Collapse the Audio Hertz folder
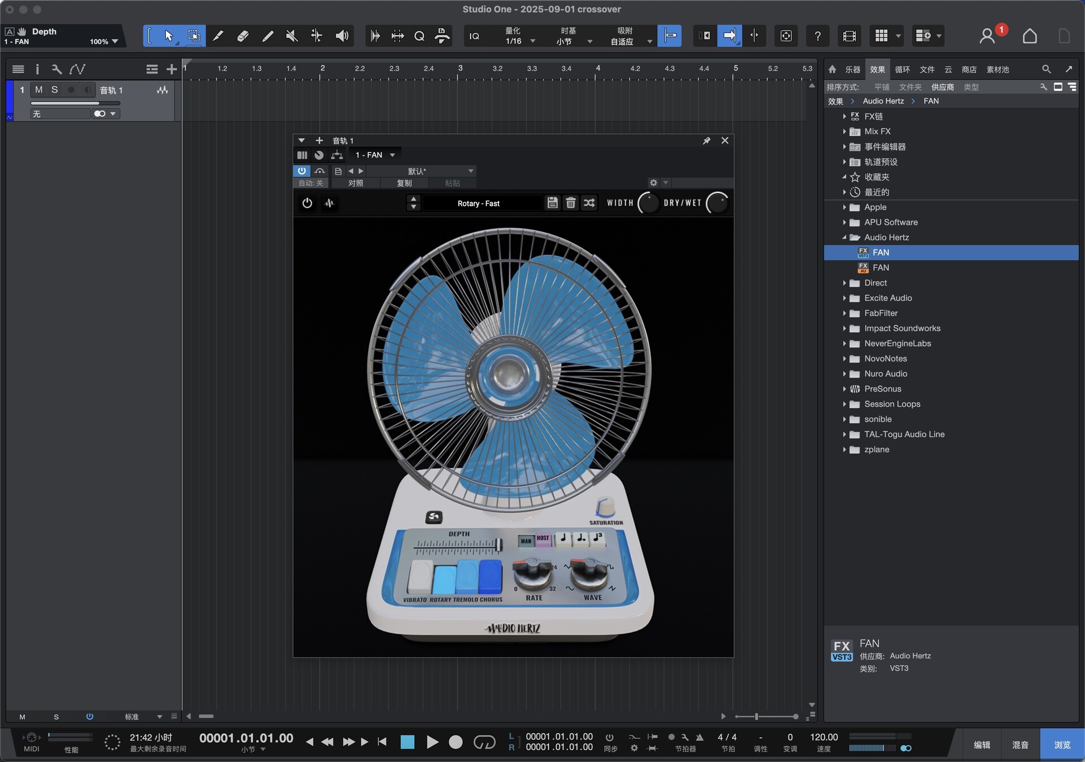1085x762 pixels. pos(844,237)
